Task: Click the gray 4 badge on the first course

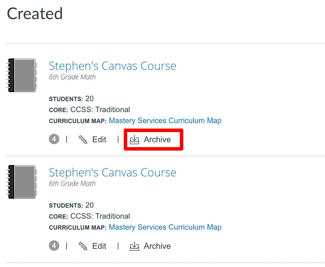Action: [x=54, y=140]
